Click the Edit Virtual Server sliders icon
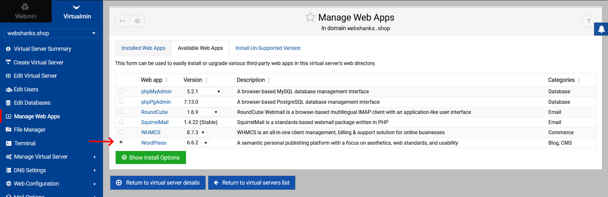Viewport: 608px width, 197px height. pos(9,76)
